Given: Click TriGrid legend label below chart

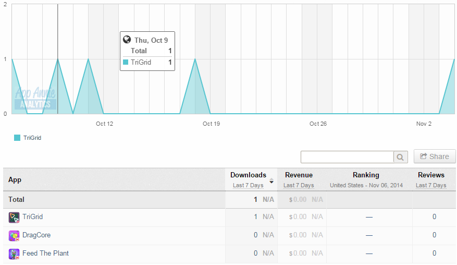Looking at the screenshot, I should coord(32,138).
